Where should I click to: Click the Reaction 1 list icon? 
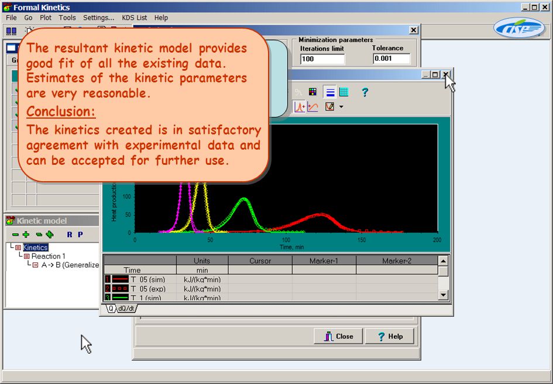click(26, 257)
